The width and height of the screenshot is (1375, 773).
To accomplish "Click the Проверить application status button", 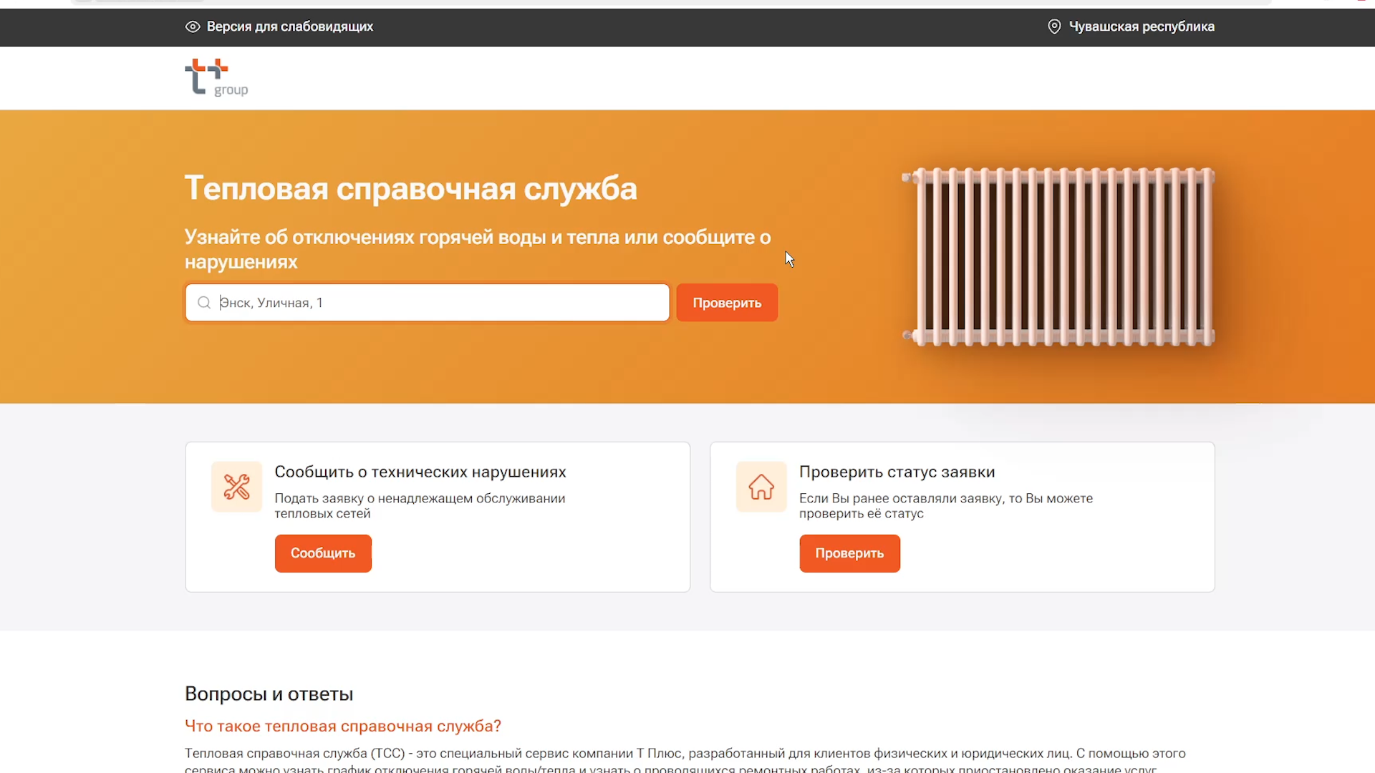I will pos(848,553).
